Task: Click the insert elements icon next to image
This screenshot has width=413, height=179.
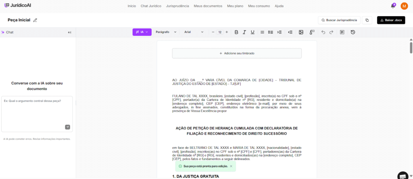Action: tap(312, 32)
